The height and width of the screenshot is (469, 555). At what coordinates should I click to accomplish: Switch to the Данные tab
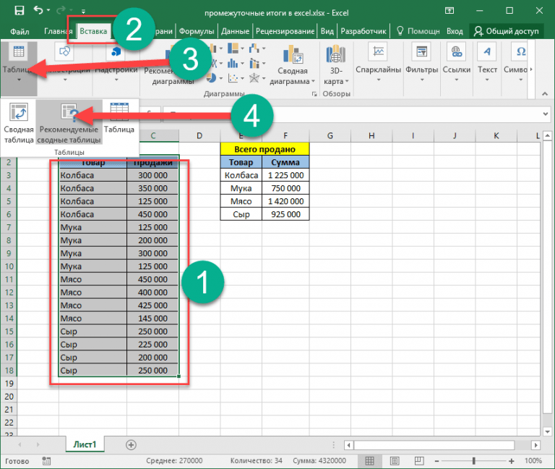click(235, 31)
